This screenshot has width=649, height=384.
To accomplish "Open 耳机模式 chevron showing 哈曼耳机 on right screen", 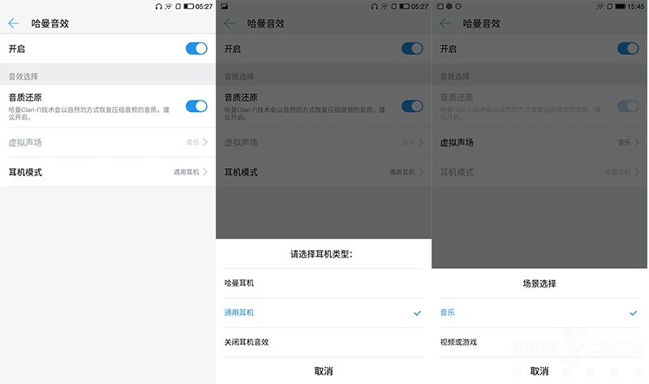I will (x=637, y=171).
